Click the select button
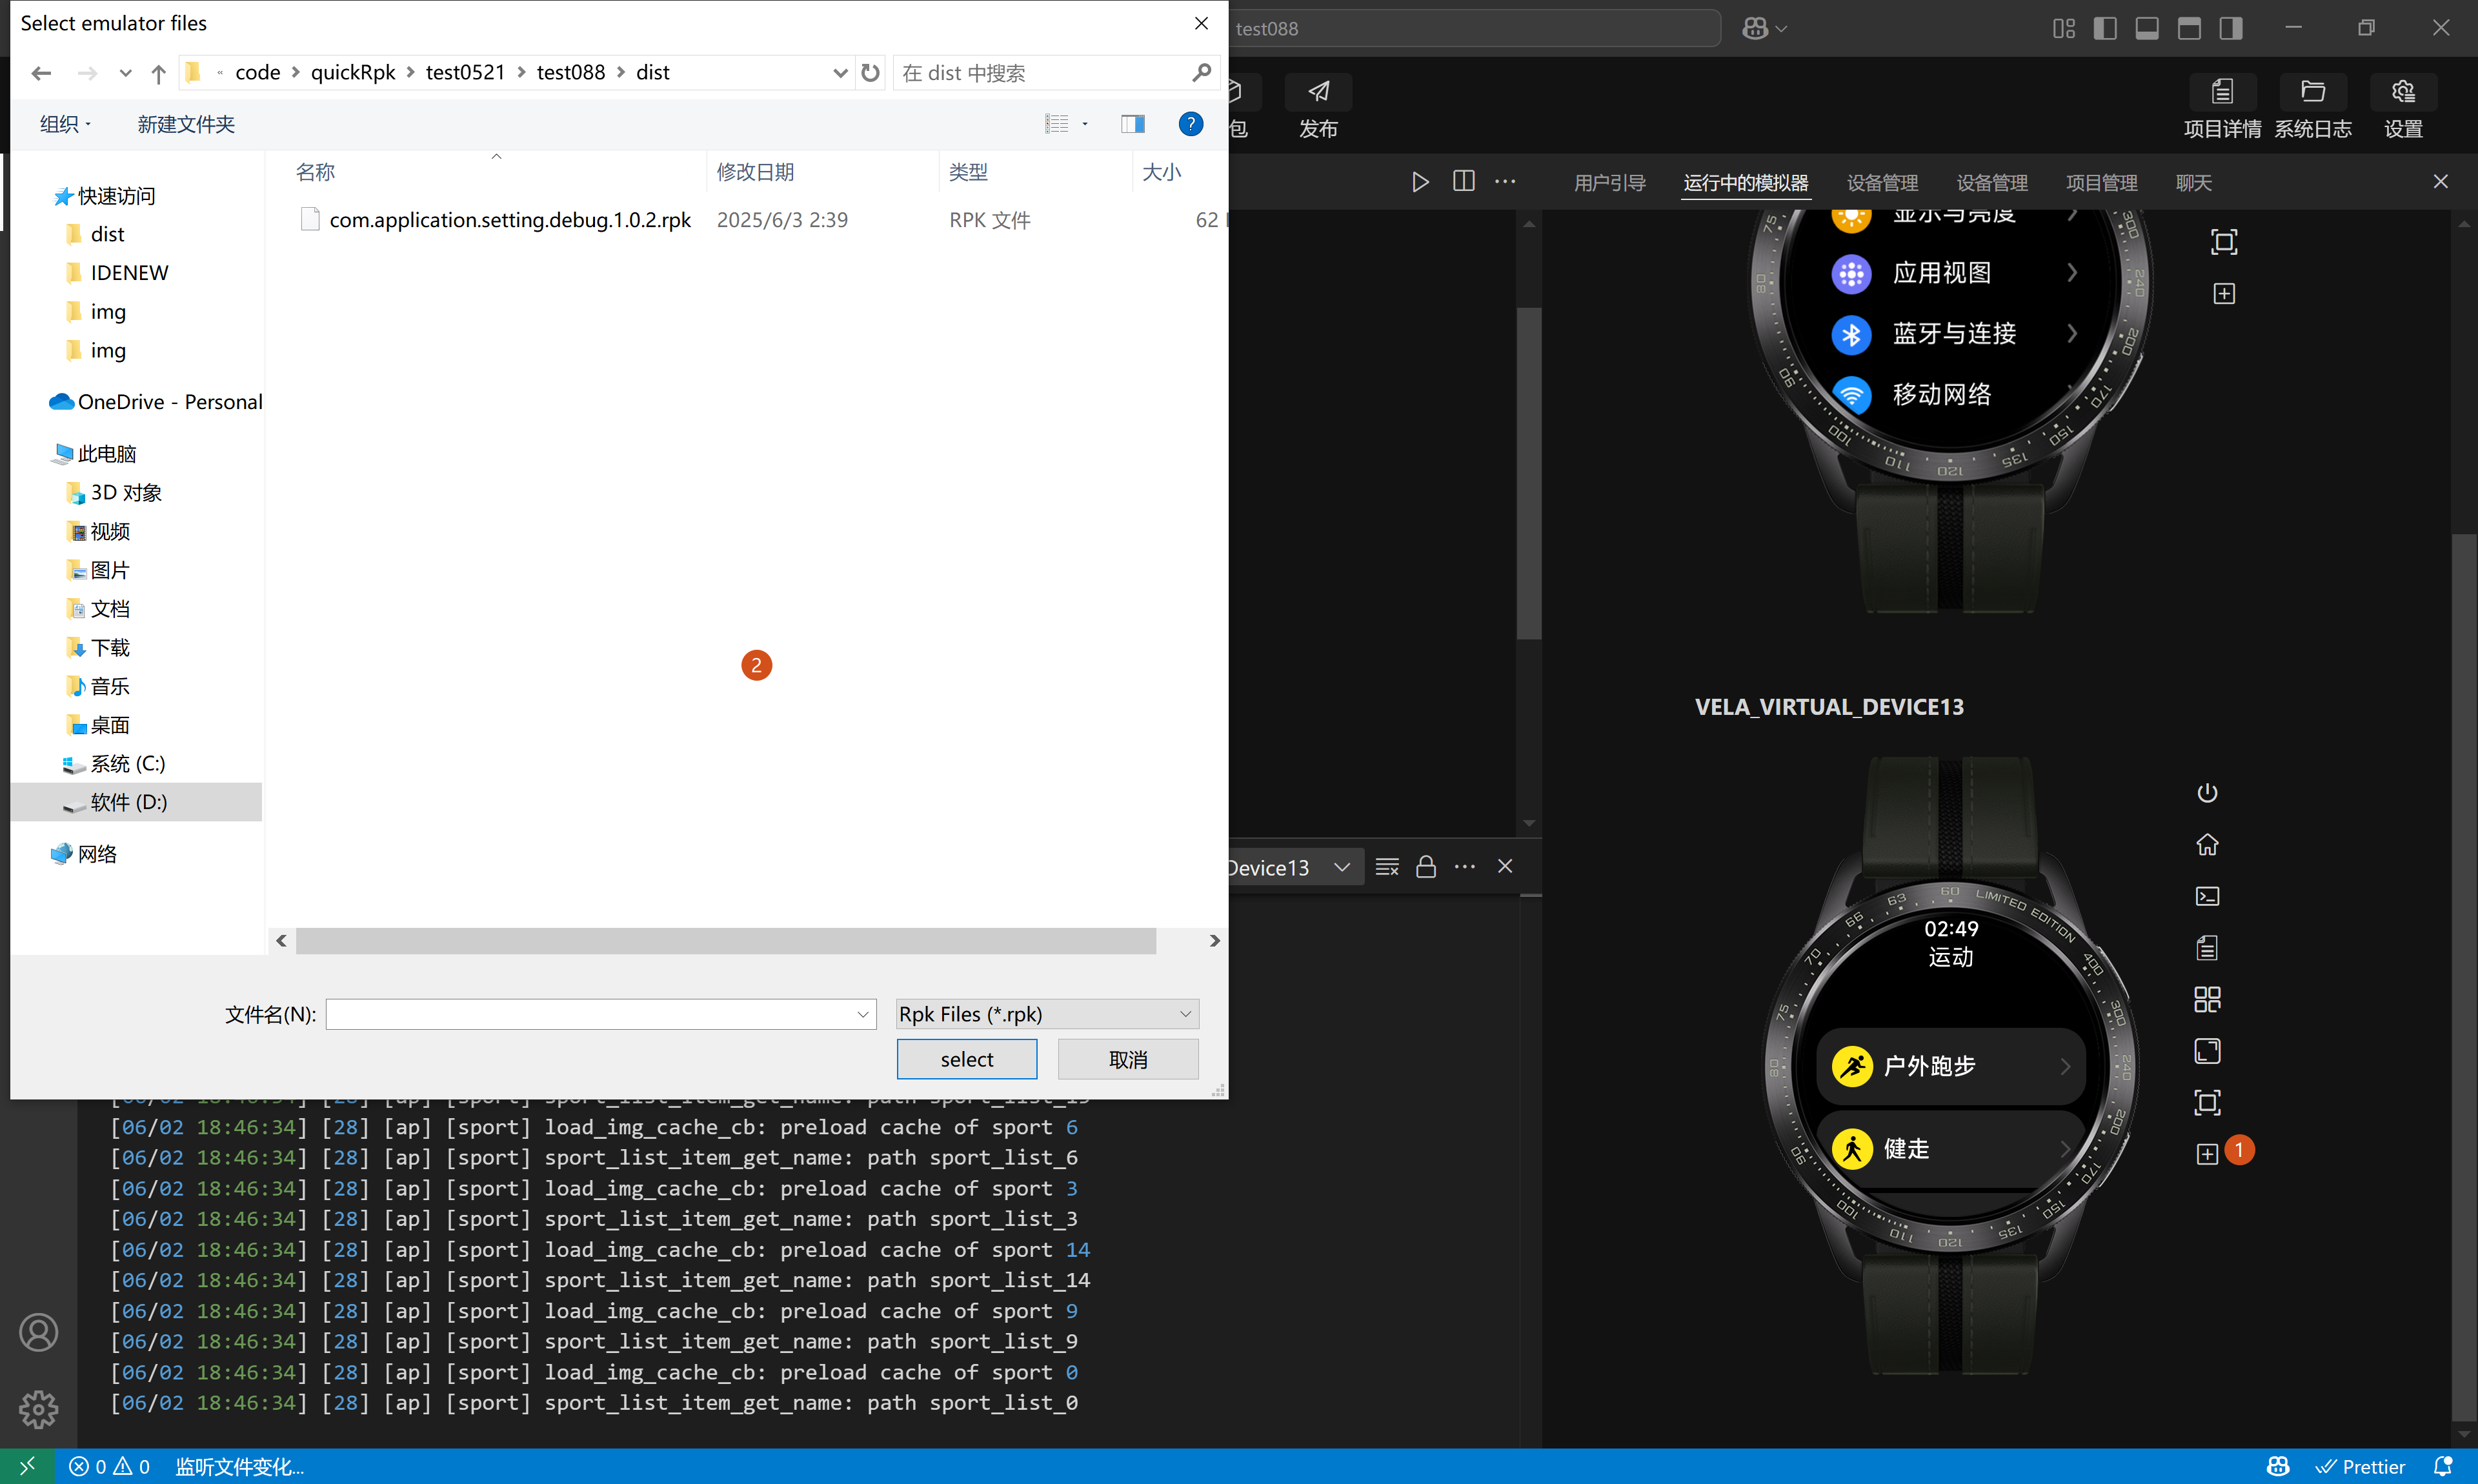2478x1484 pixels. tap(966, 1059)
